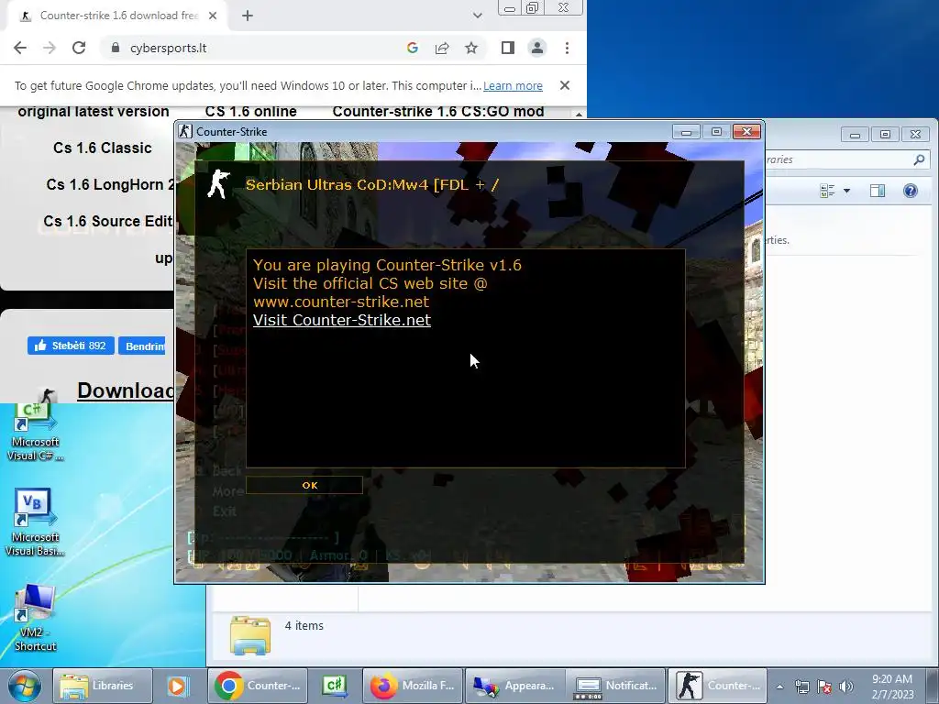Toggle Chrome side panel icon
The height and width of the screenshot is (704, 939).
tap(508, 48)
